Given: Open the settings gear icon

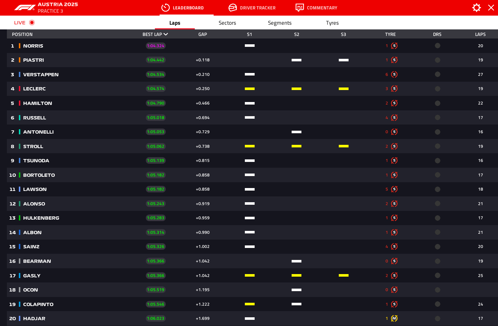Looking at the screenshot, I should coord(476,8).
